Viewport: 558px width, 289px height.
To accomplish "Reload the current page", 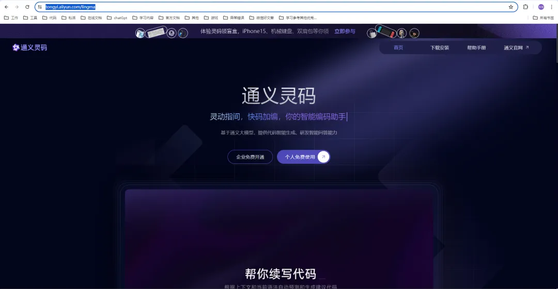I will point(27,7).
